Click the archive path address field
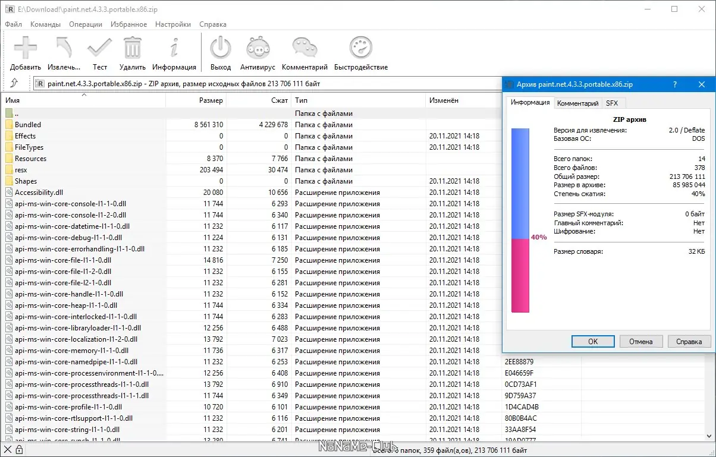716x457 pixels. click(268, 84)
